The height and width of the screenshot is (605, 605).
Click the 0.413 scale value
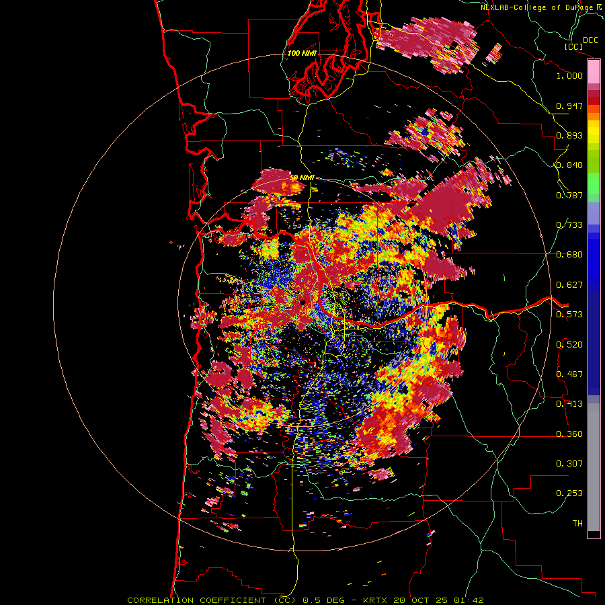click(569, 404)
